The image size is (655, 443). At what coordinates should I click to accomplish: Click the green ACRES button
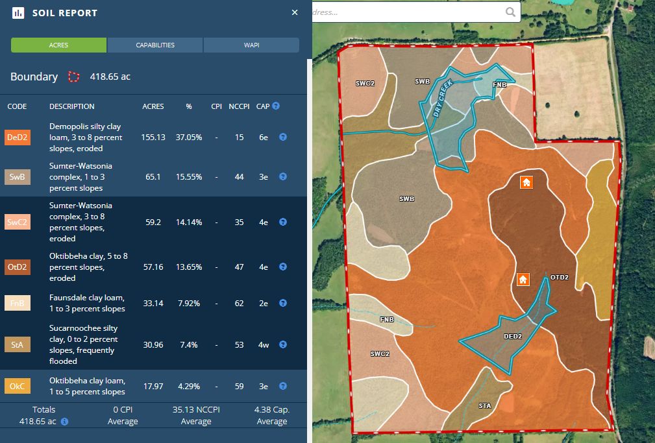(58, 45)
